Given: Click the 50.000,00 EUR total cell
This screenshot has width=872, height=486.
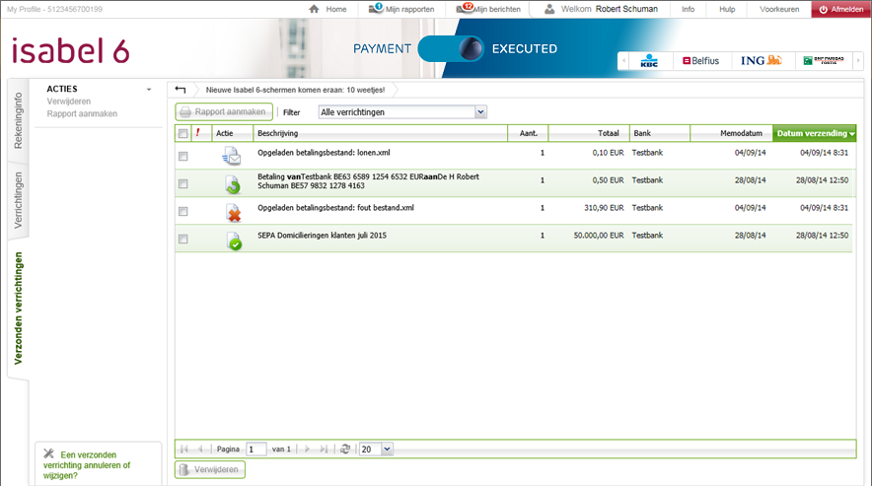Looking at the screenshot, I should coord(599,236).
